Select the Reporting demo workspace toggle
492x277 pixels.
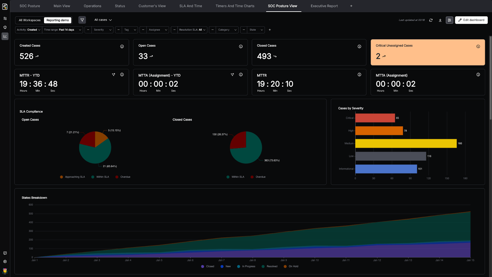[58, 20]
